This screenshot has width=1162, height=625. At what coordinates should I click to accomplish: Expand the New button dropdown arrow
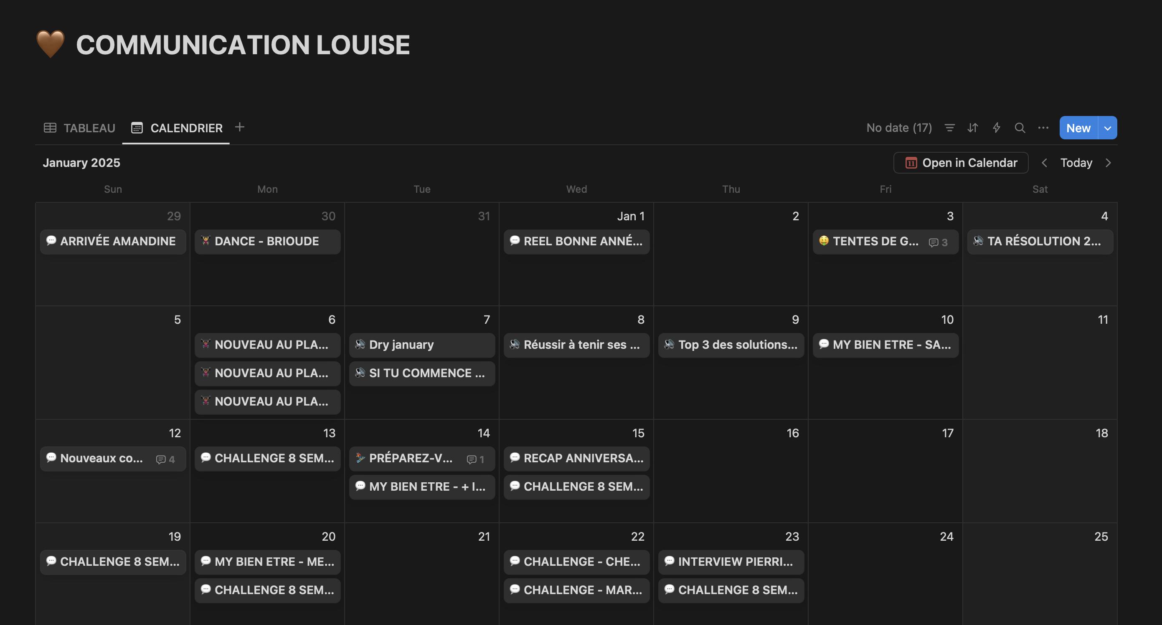(x=1107, y=128)
